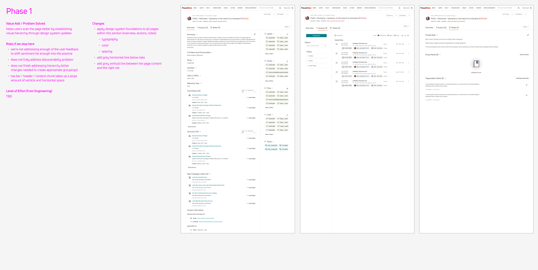
Task: Click Search across FiscalNote field in Overview mockup
Action: pyautogui.click(x=268, y=8)
